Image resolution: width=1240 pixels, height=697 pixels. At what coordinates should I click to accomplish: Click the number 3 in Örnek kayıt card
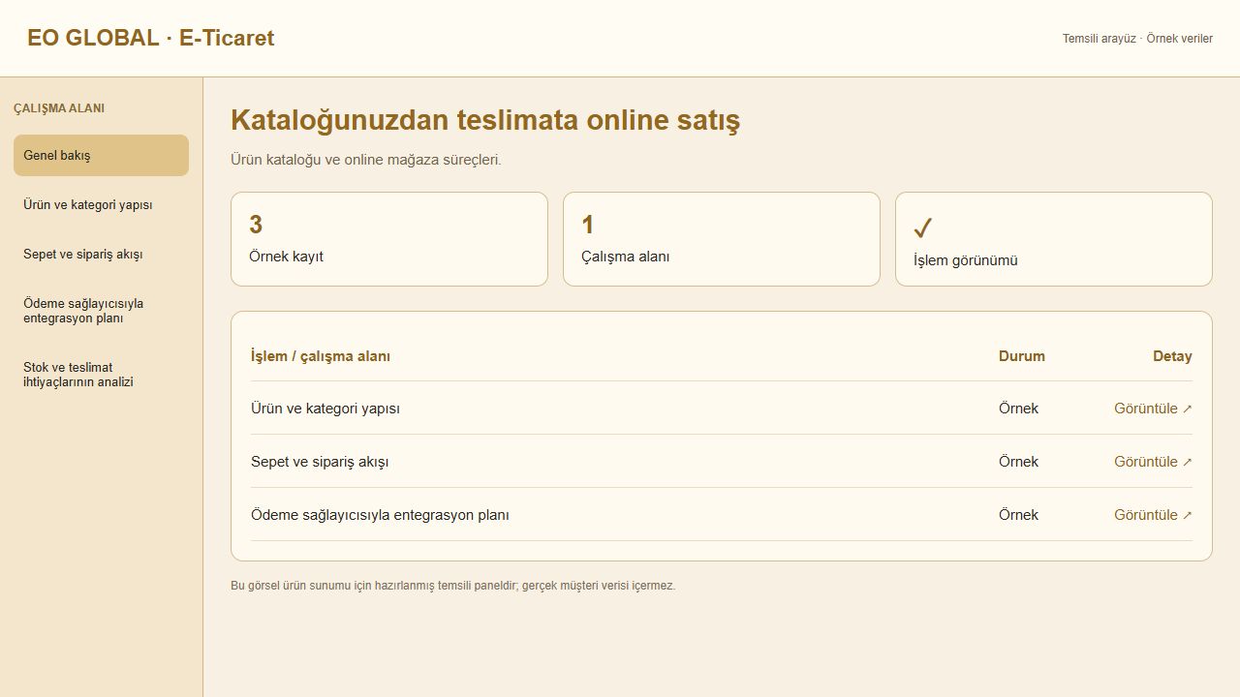256,225
